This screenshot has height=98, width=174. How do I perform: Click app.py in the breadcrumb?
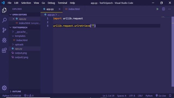point(51,14)
